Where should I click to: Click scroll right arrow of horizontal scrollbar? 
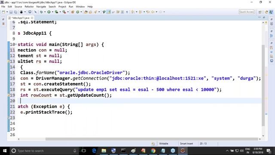(260, 139)
